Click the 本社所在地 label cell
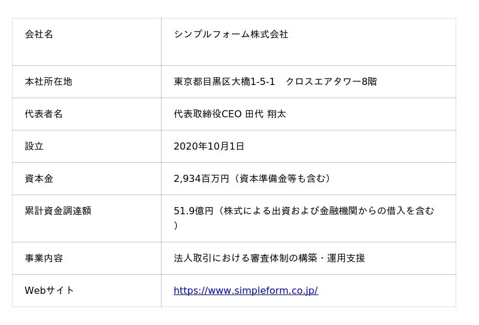This screenshot has height=325, width=479. tap(48, 82)
